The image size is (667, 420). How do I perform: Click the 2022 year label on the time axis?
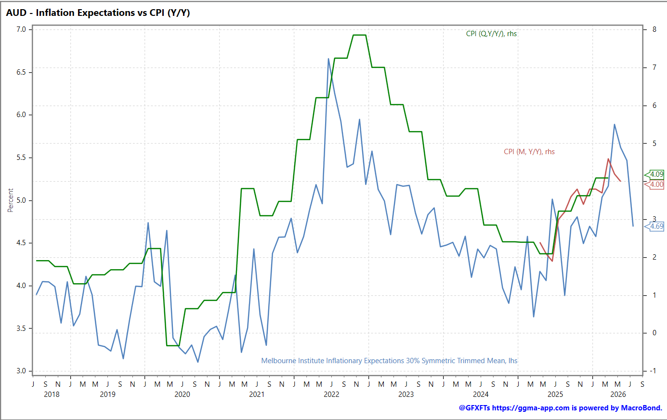(331, 394)
